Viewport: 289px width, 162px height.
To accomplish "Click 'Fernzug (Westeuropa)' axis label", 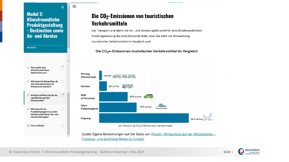I will (x=88, y=76).
